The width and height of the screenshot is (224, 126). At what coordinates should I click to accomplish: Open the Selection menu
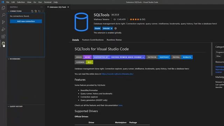point(21,2)
